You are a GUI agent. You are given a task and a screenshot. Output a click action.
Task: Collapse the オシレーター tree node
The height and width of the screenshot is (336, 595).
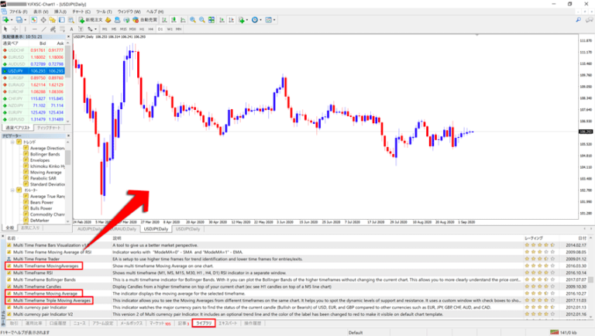11,190
